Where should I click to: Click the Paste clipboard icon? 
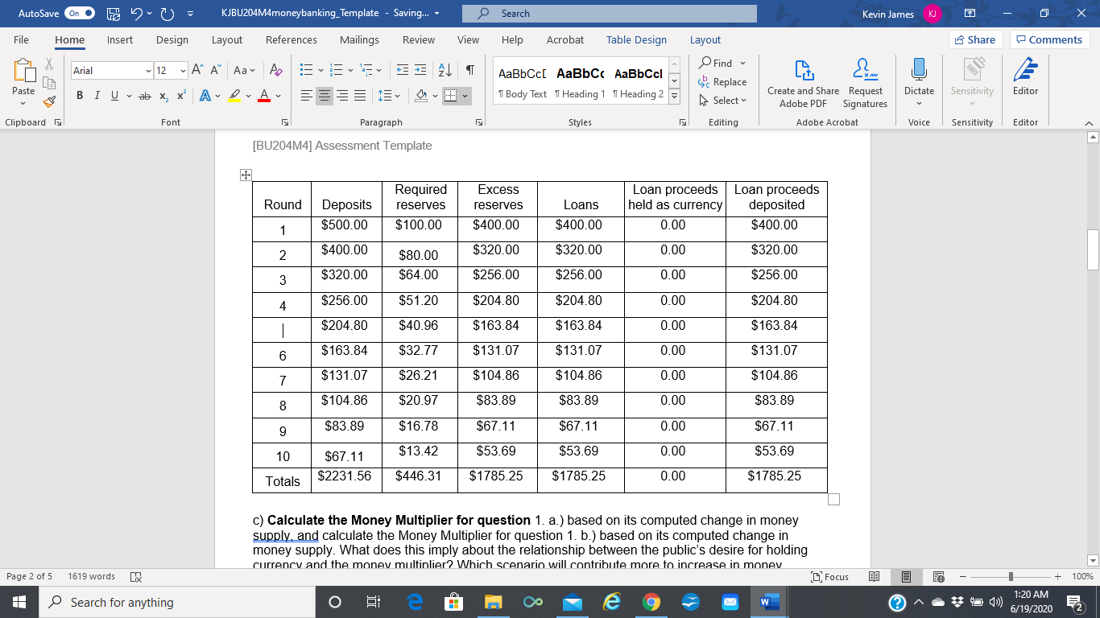click(x=23, y=71)
